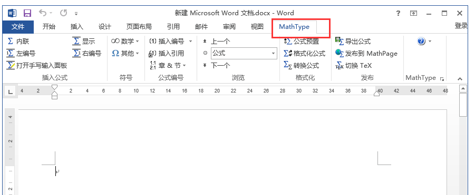The width and height of the screenshot is (475, 195).
Task: Click the circle icon beside 公式 box
Action: click(x=206, y=54)
